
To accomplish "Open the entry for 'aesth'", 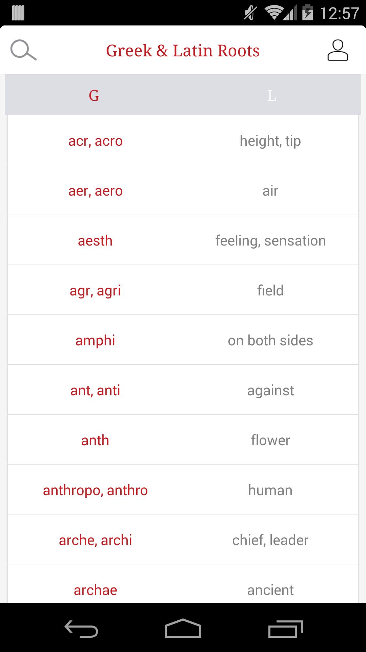I will point(95,240).
